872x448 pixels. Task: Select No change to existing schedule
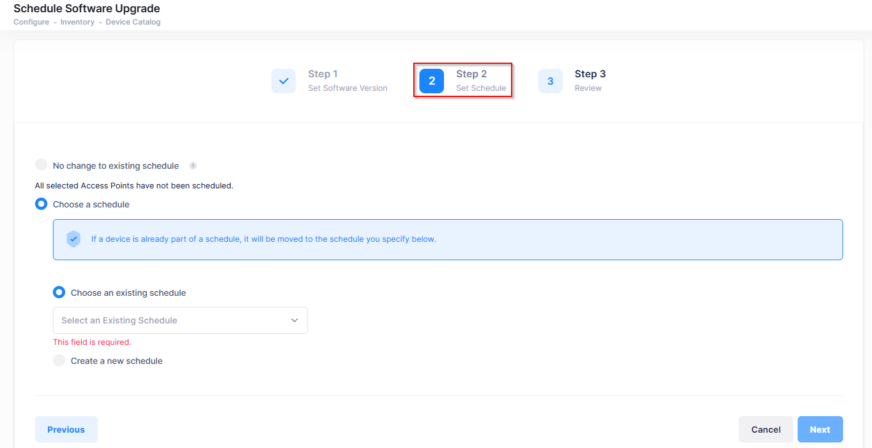[41, 165]
